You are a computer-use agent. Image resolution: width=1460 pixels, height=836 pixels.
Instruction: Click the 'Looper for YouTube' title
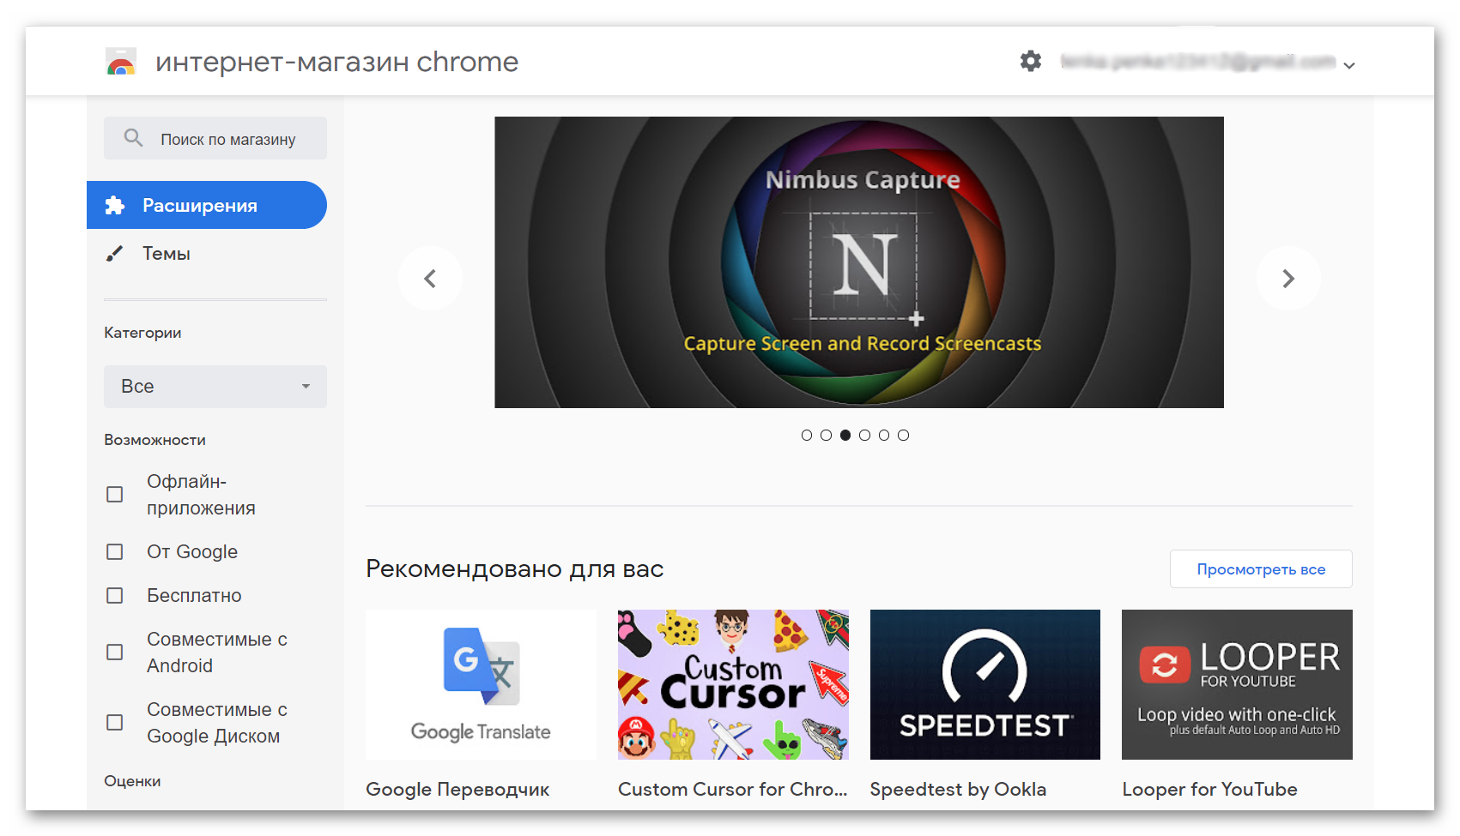pos(1209,790)
